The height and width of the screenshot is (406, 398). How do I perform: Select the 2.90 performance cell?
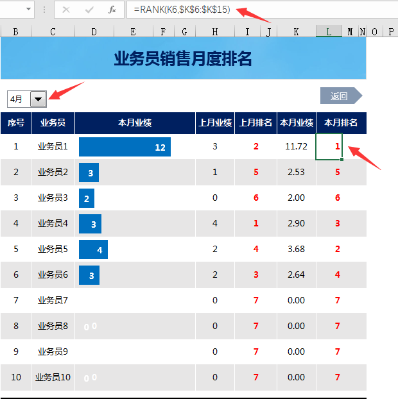pyautogui.click(x=297, y=223)
